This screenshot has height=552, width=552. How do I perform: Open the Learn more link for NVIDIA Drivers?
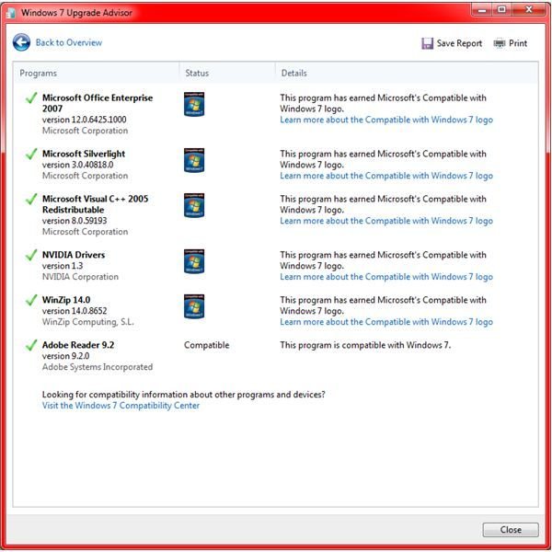[386, 277]
